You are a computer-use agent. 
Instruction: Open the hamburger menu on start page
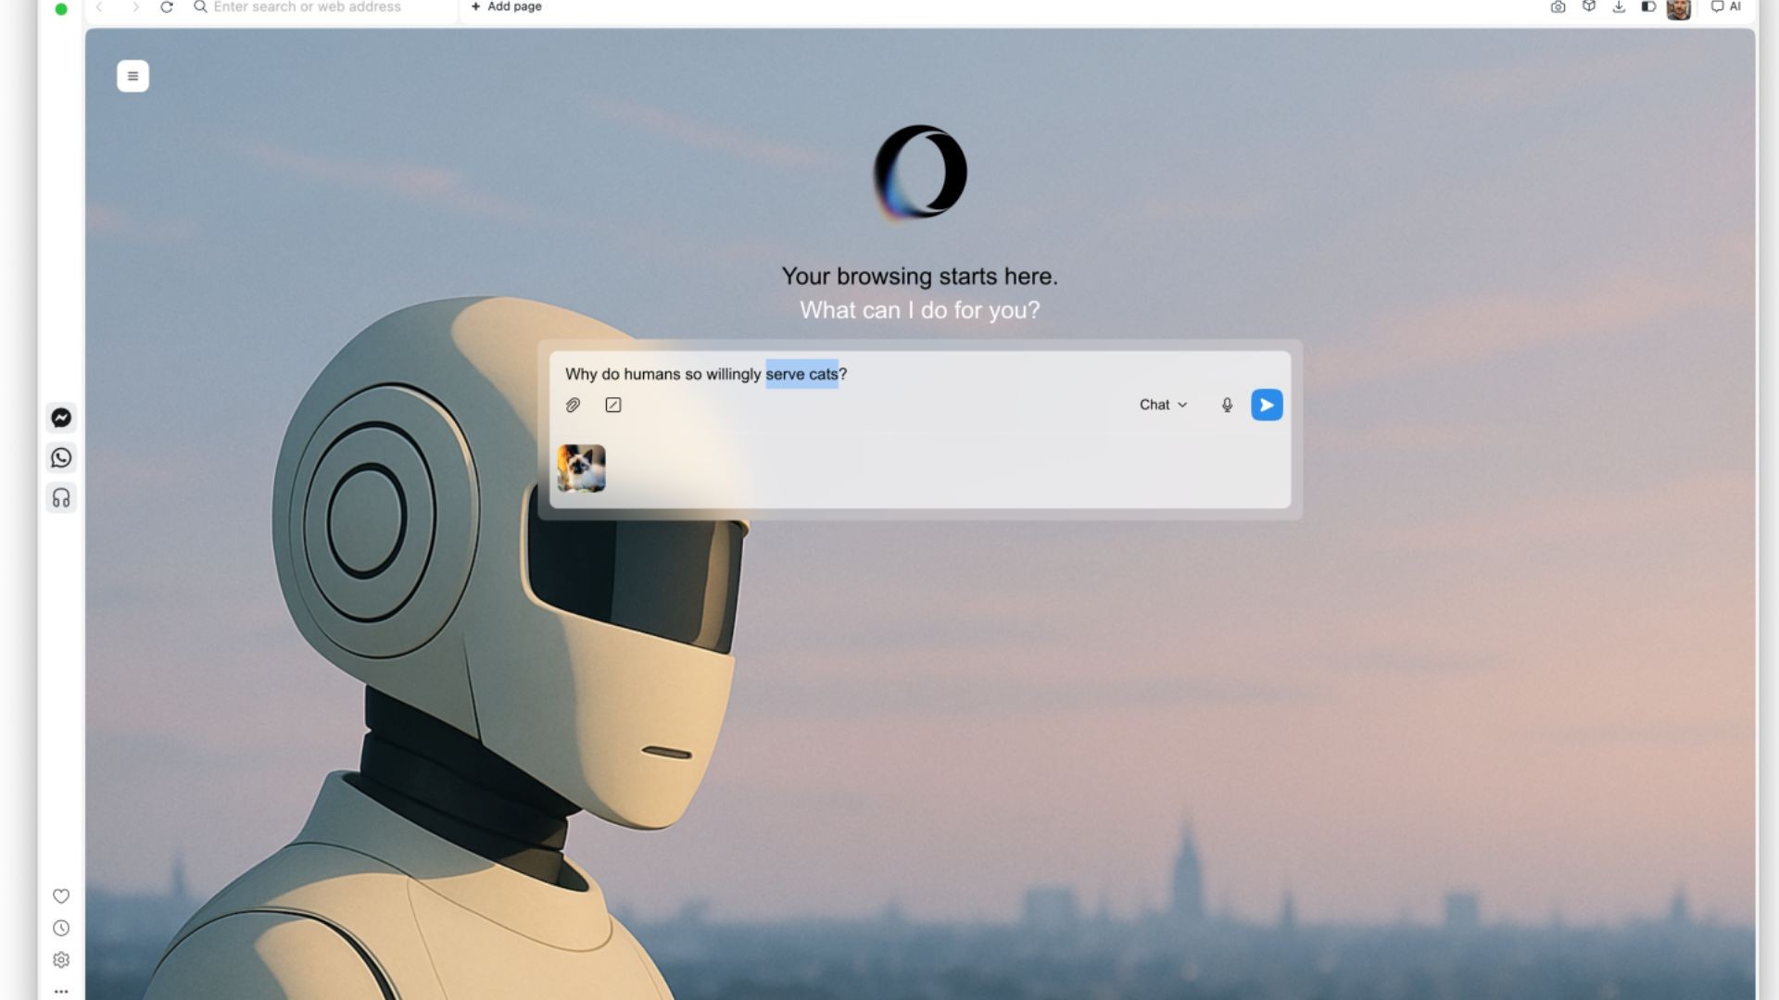132,76
